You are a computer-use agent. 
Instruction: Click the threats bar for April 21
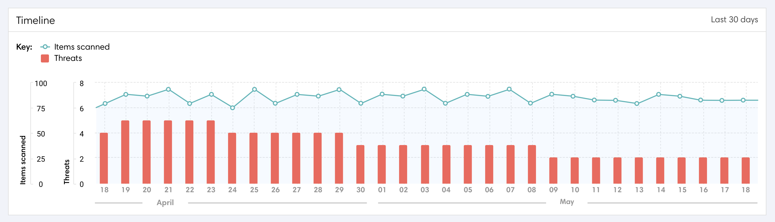pos(168,152)
